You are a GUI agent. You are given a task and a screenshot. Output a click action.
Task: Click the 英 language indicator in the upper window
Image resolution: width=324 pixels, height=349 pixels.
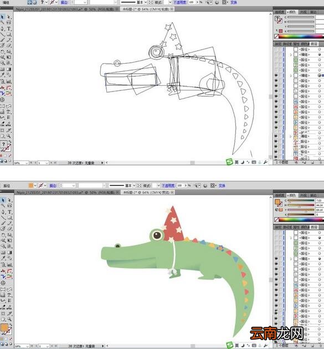click(236, 162)
